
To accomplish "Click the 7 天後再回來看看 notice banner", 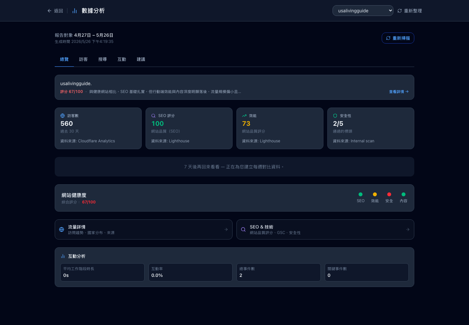I will pos(234,167).
